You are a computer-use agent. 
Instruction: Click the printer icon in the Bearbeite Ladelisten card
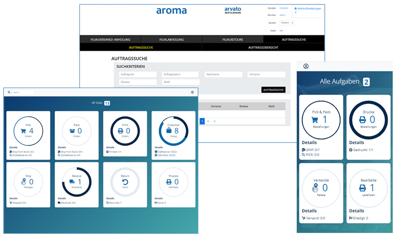tap(362, 188)
